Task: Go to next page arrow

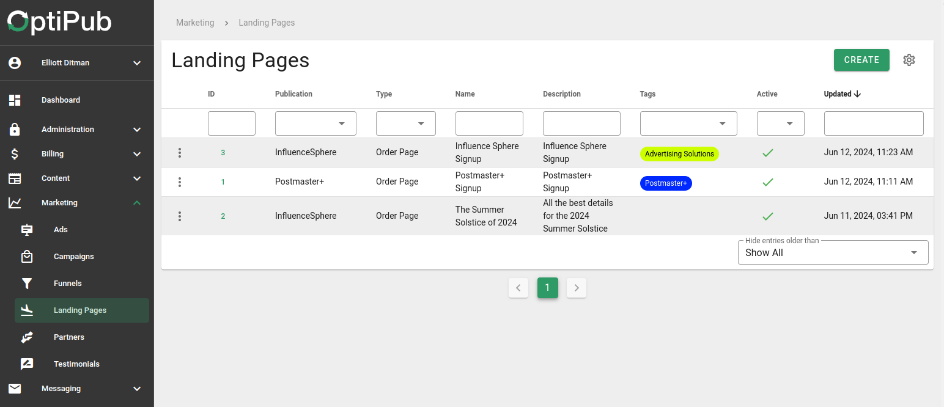Action: pyautogui.click(x=577, y=288)
